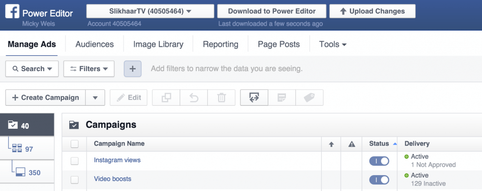
Task: Click the delete trash can icon
Action: point(221,97)
